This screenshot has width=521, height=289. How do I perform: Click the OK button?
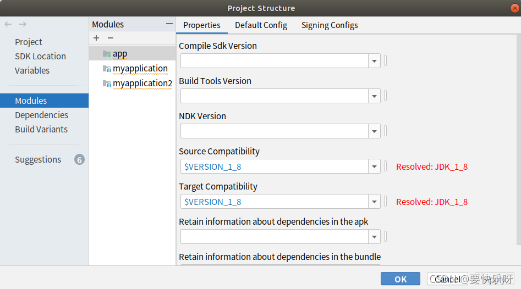pyautogui.click(x=401, y=279)
